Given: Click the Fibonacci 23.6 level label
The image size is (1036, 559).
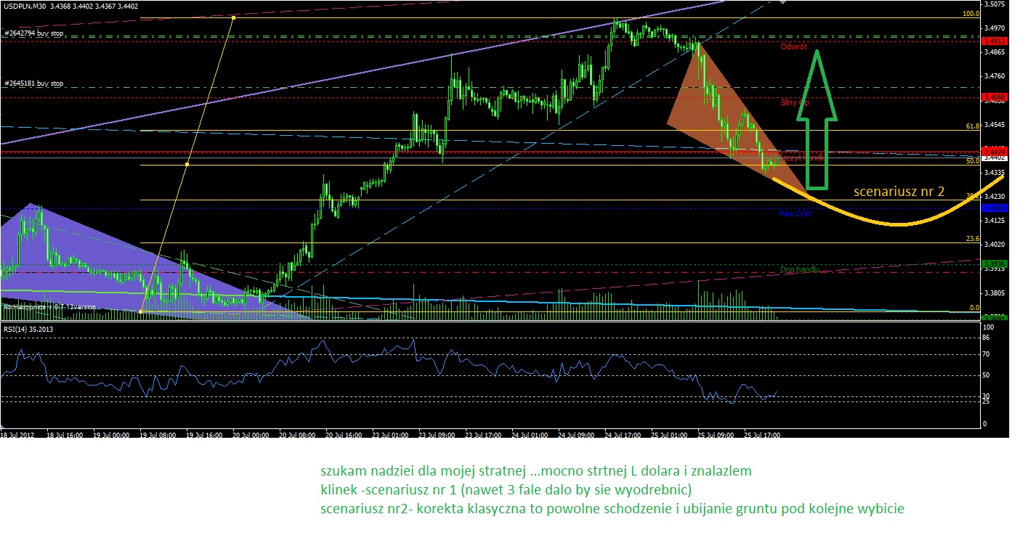Looking at the screenshot, I should [x=972, y=238].
